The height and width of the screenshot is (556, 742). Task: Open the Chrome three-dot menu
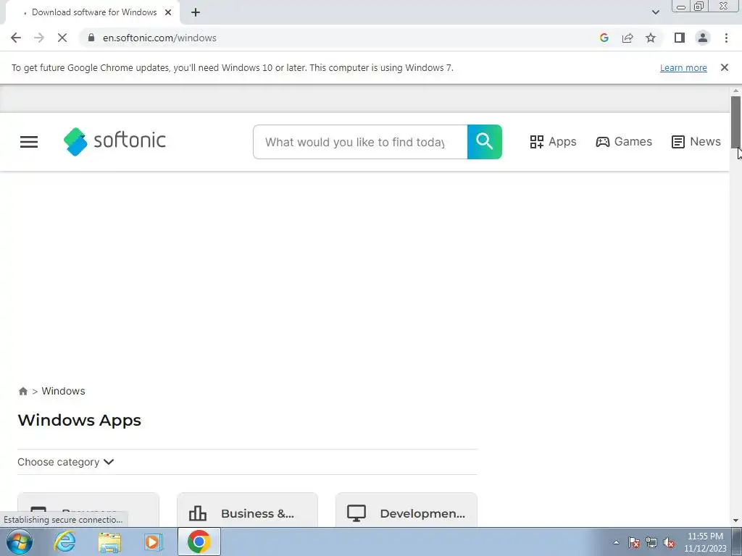[726, 38]
